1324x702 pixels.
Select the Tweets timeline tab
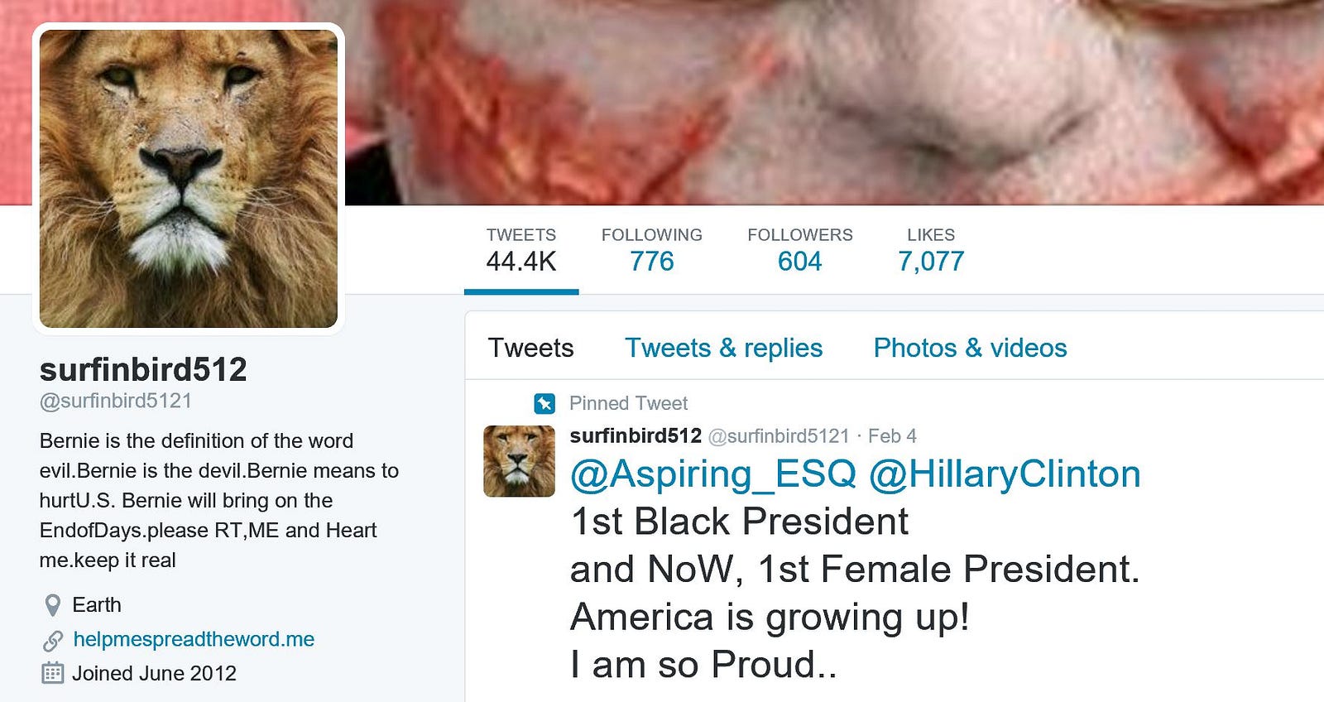pos(530,348)
